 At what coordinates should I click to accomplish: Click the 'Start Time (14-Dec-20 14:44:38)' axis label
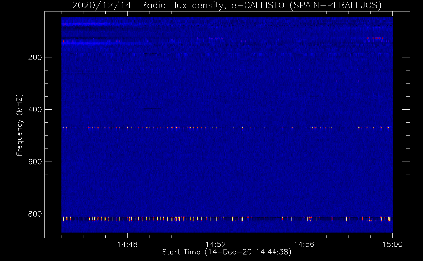pyautogui.click(x=227, y=252)
